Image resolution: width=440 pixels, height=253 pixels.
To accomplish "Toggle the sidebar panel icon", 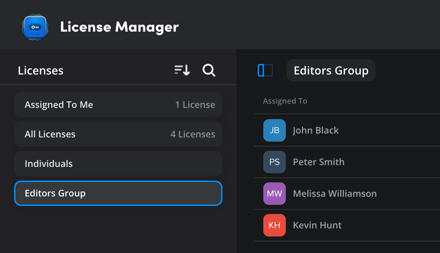I will click(265, 70).
